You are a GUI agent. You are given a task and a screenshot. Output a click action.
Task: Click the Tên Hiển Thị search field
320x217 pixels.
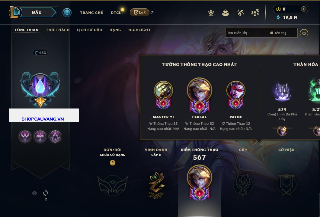(x=247, y=33)
